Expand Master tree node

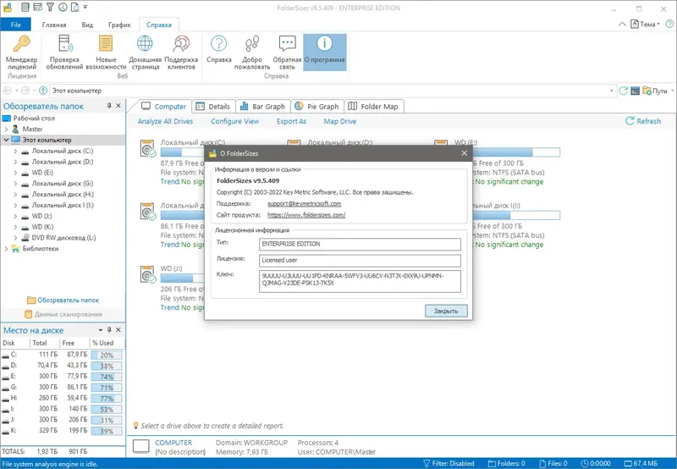[x=6, y=130]
